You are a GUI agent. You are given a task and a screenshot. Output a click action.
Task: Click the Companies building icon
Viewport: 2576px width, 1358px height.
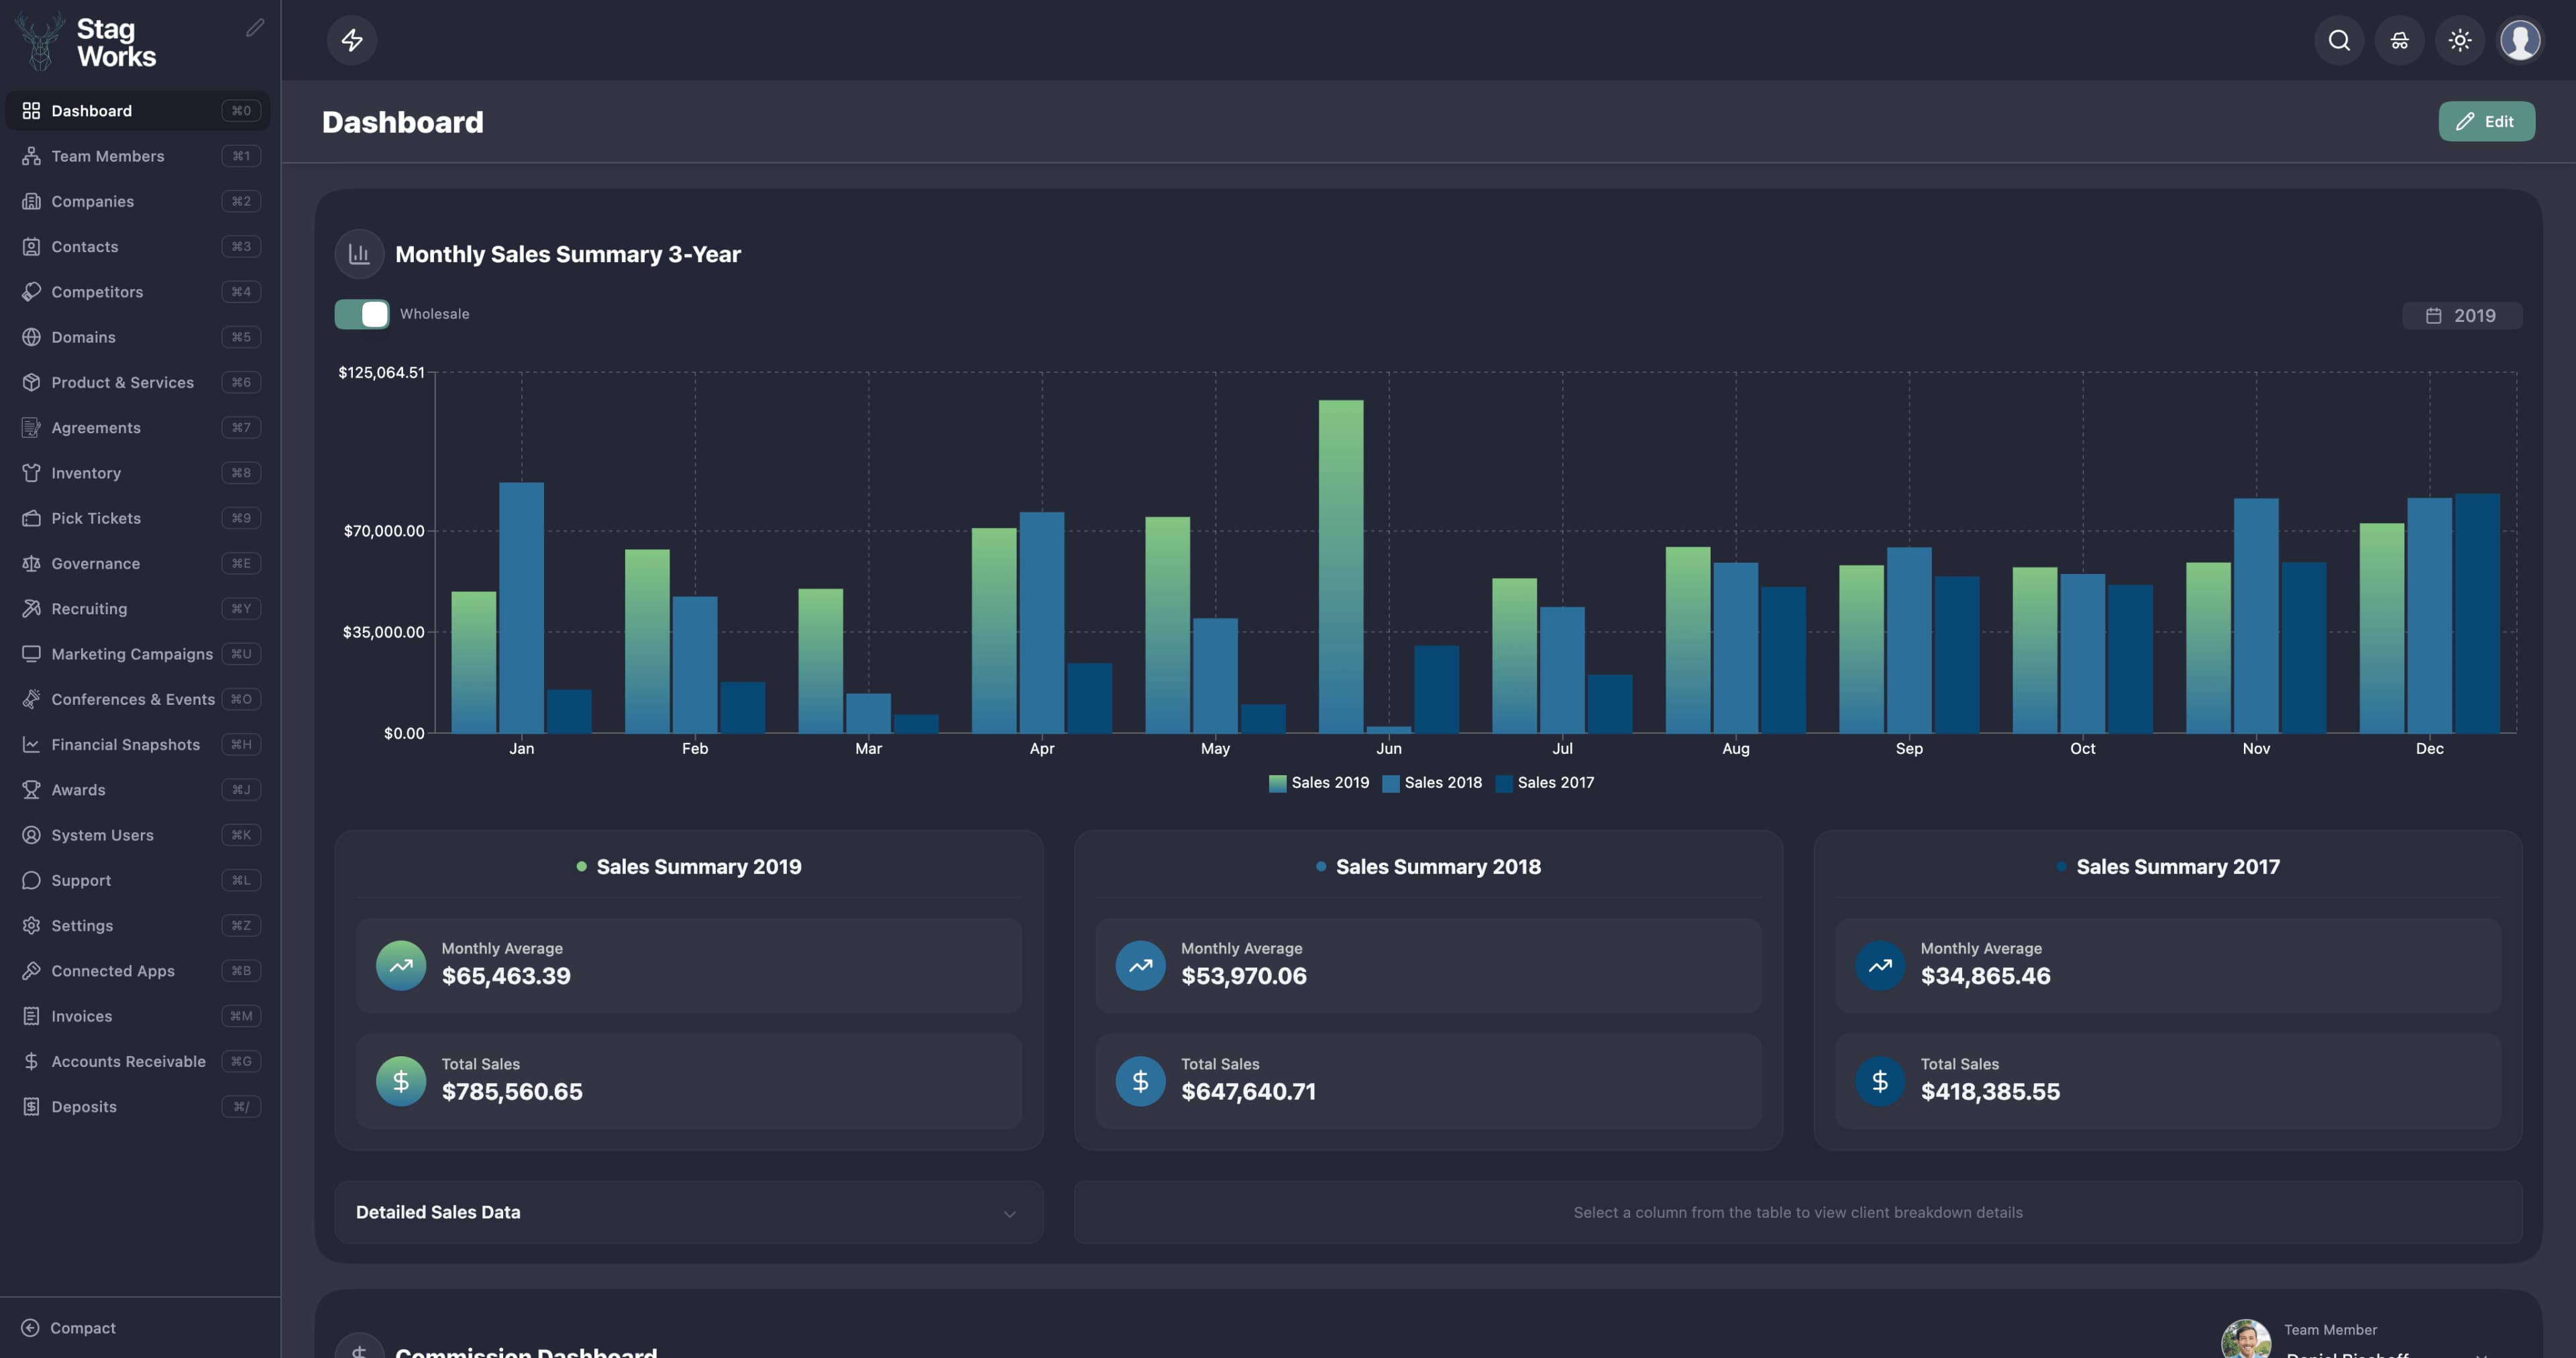pyautogui.click(x=31, y=201)
